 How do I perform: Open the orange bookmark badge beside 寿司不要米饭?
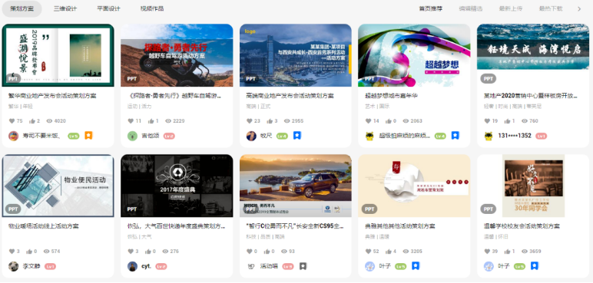point(88,135)
